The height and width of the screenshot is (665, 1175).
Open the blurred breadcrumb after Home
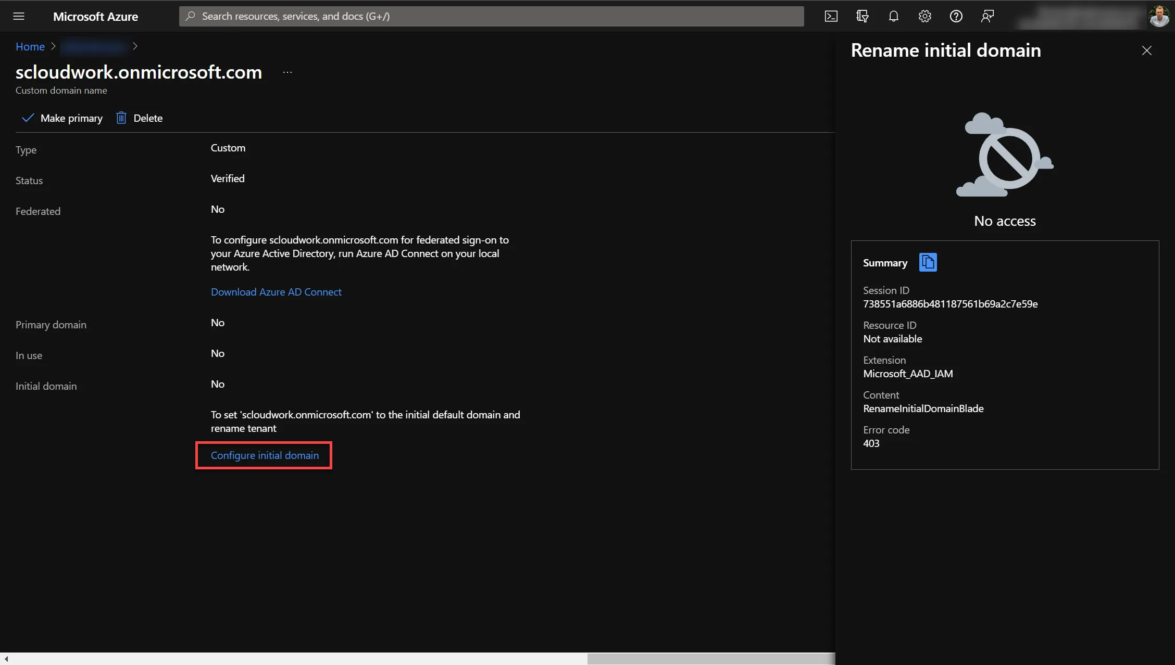tap(94, 47)
